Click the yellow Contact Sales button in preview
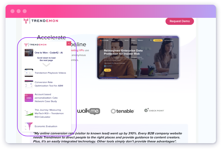Viewport: 222px width, 150px height. (158, 40)
